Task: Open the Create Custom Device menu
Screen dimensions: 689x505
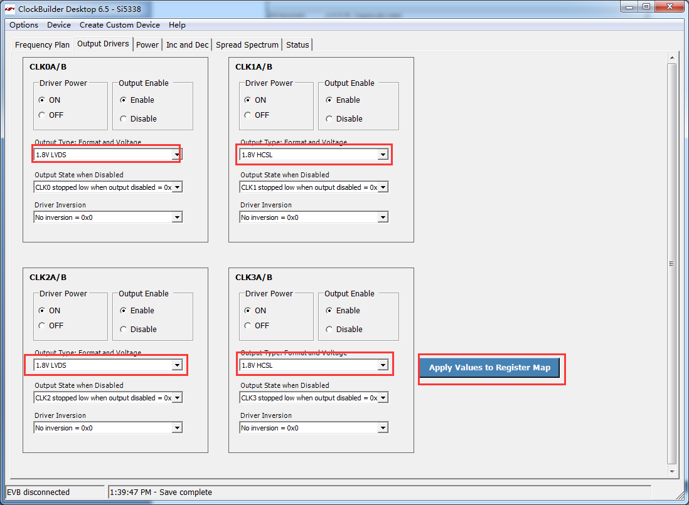Action: 119,25
